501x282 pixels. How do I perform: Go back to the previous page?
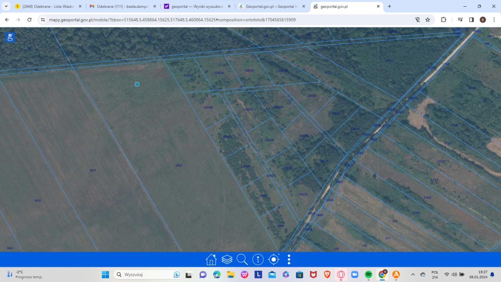tap(7, 20)
